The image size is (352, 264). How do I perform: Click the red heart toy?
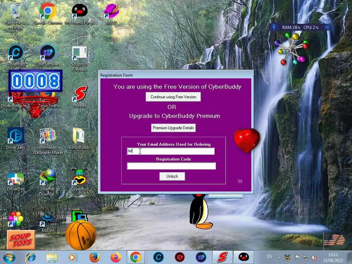pos(247,141)
